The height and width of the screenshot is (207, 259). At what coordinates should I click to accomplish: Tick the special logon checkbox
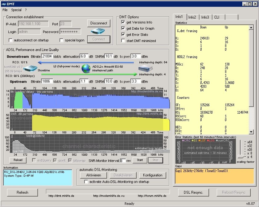(61, 40)
